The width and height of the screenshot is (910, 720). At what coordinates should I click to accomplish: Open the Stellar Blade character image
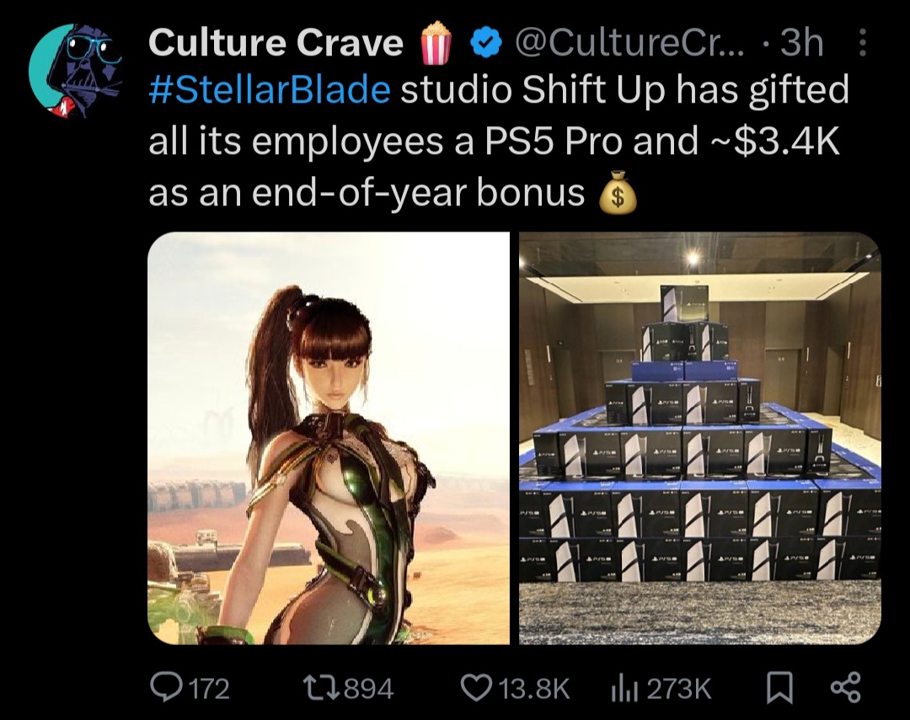(329, 438)
